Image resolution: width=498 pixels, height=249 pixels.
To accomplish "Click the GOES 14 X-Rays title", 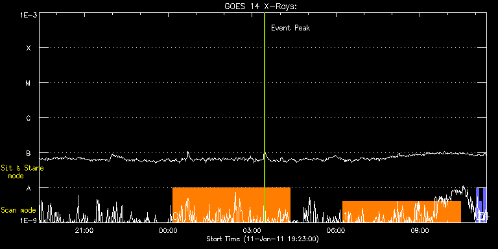I will pos(261,6).
